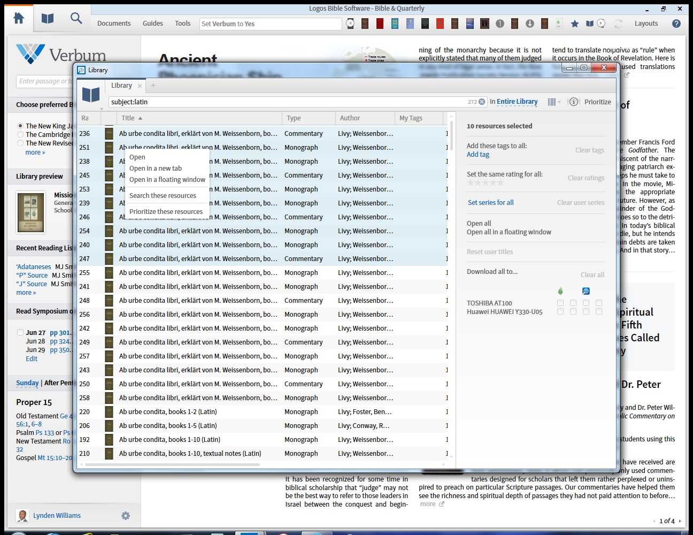The width and height of the screenshot is (693, 535).
Task: Show resource information panel with the i icon
Action: pyautogui.click(x=574, y=102)
